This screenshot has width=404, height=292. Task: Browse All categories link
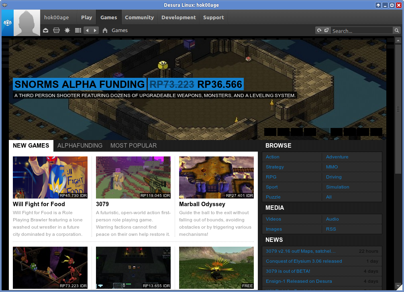pyautogui.click(x=329, y=197)
